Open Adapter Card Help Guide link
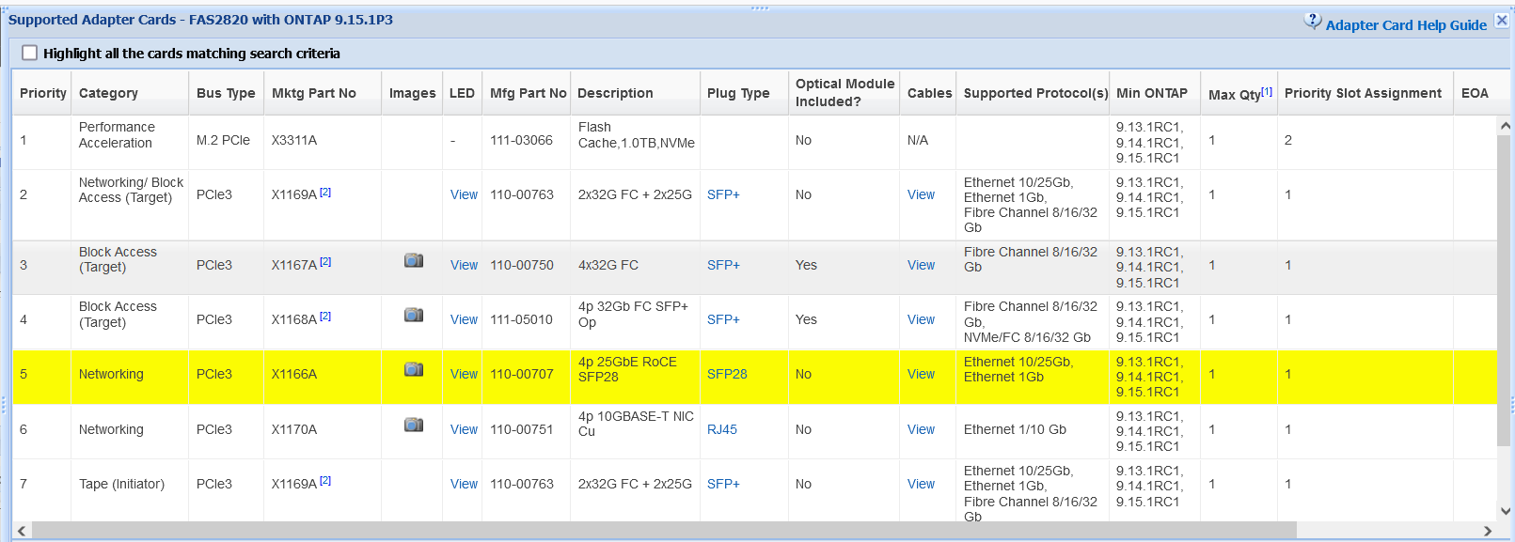Image resolution: width=1515 pixels, height=542 pixels. [1405, 25]
